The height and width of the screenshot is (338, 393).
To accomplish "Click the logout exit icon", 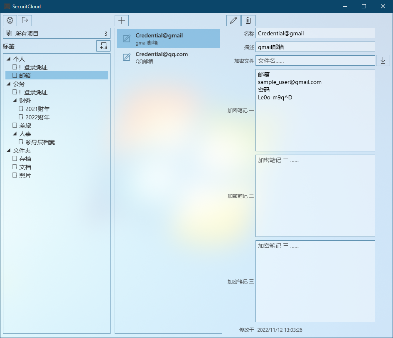I will tap(25, 20).
